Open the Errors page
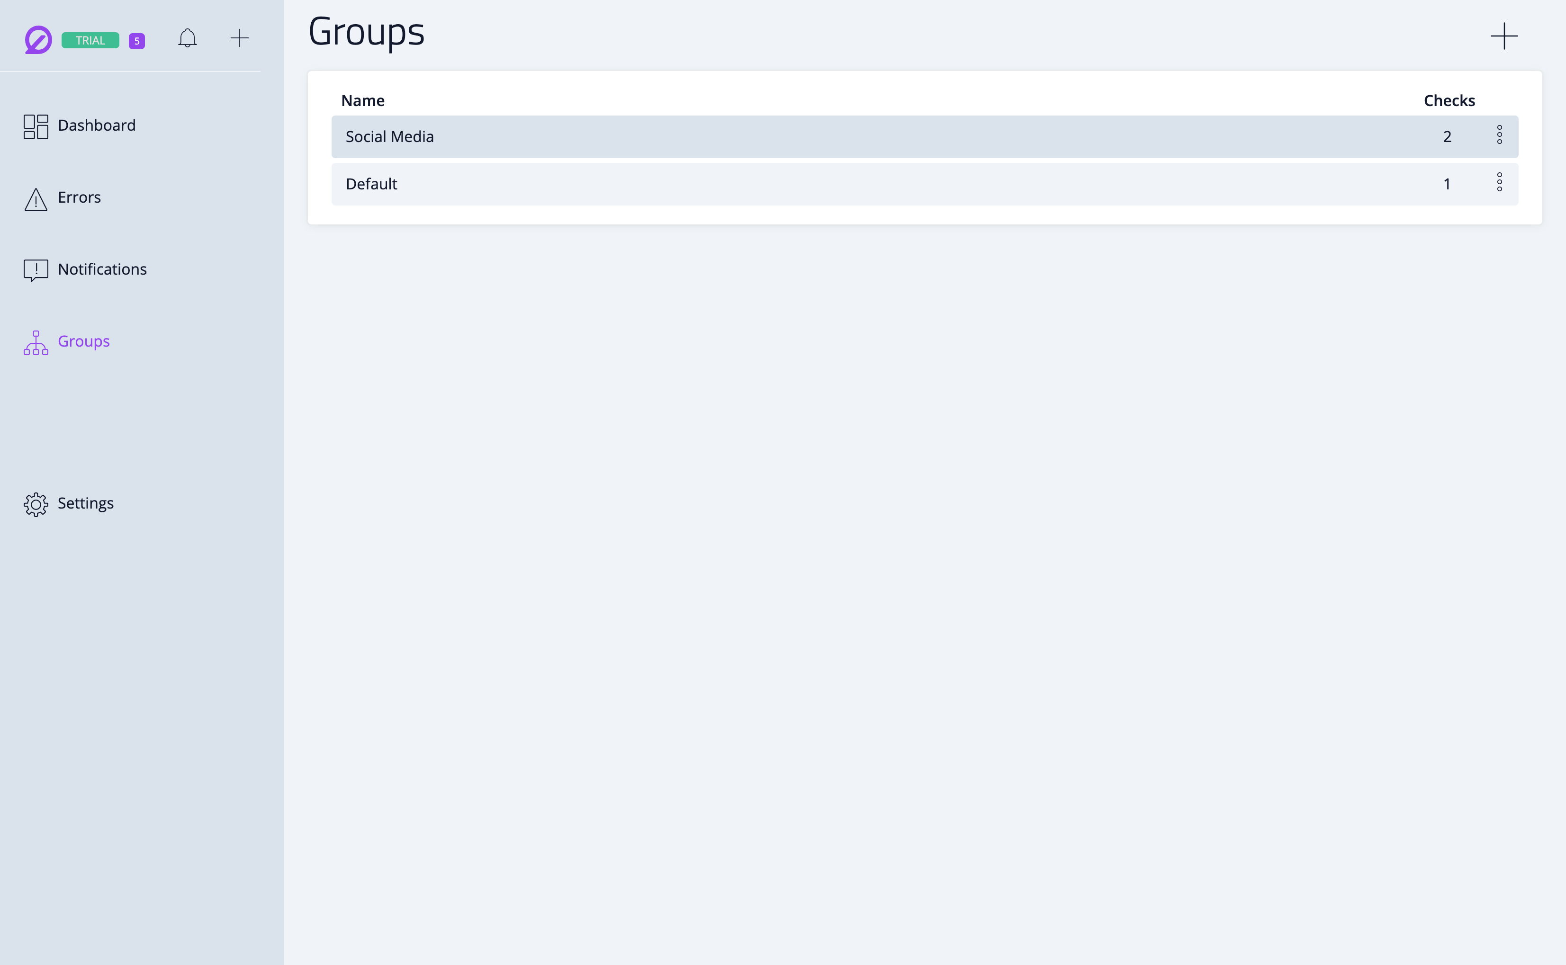The width and height of the screenshot is (1566, 965). pos(79,197)
